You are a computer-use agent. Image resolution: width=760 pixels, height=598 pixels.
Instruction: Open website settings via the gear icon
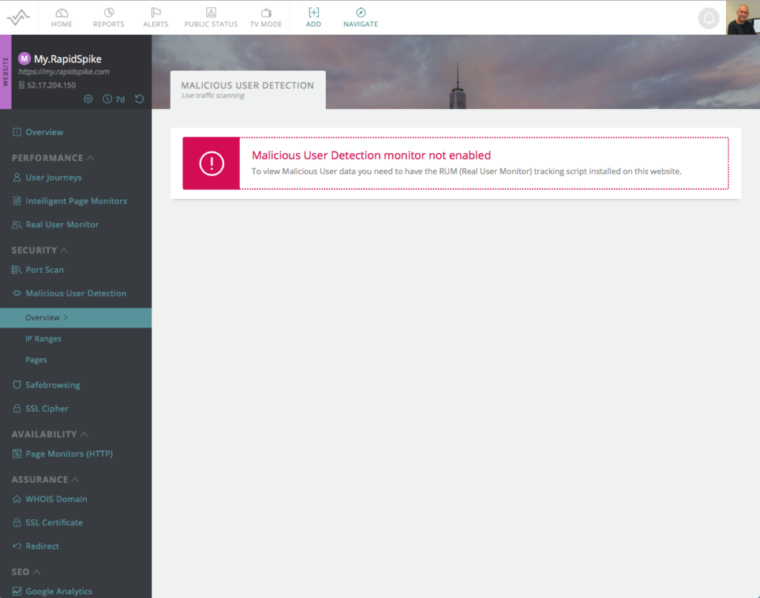pyautogui.click(x=88, y=98)
